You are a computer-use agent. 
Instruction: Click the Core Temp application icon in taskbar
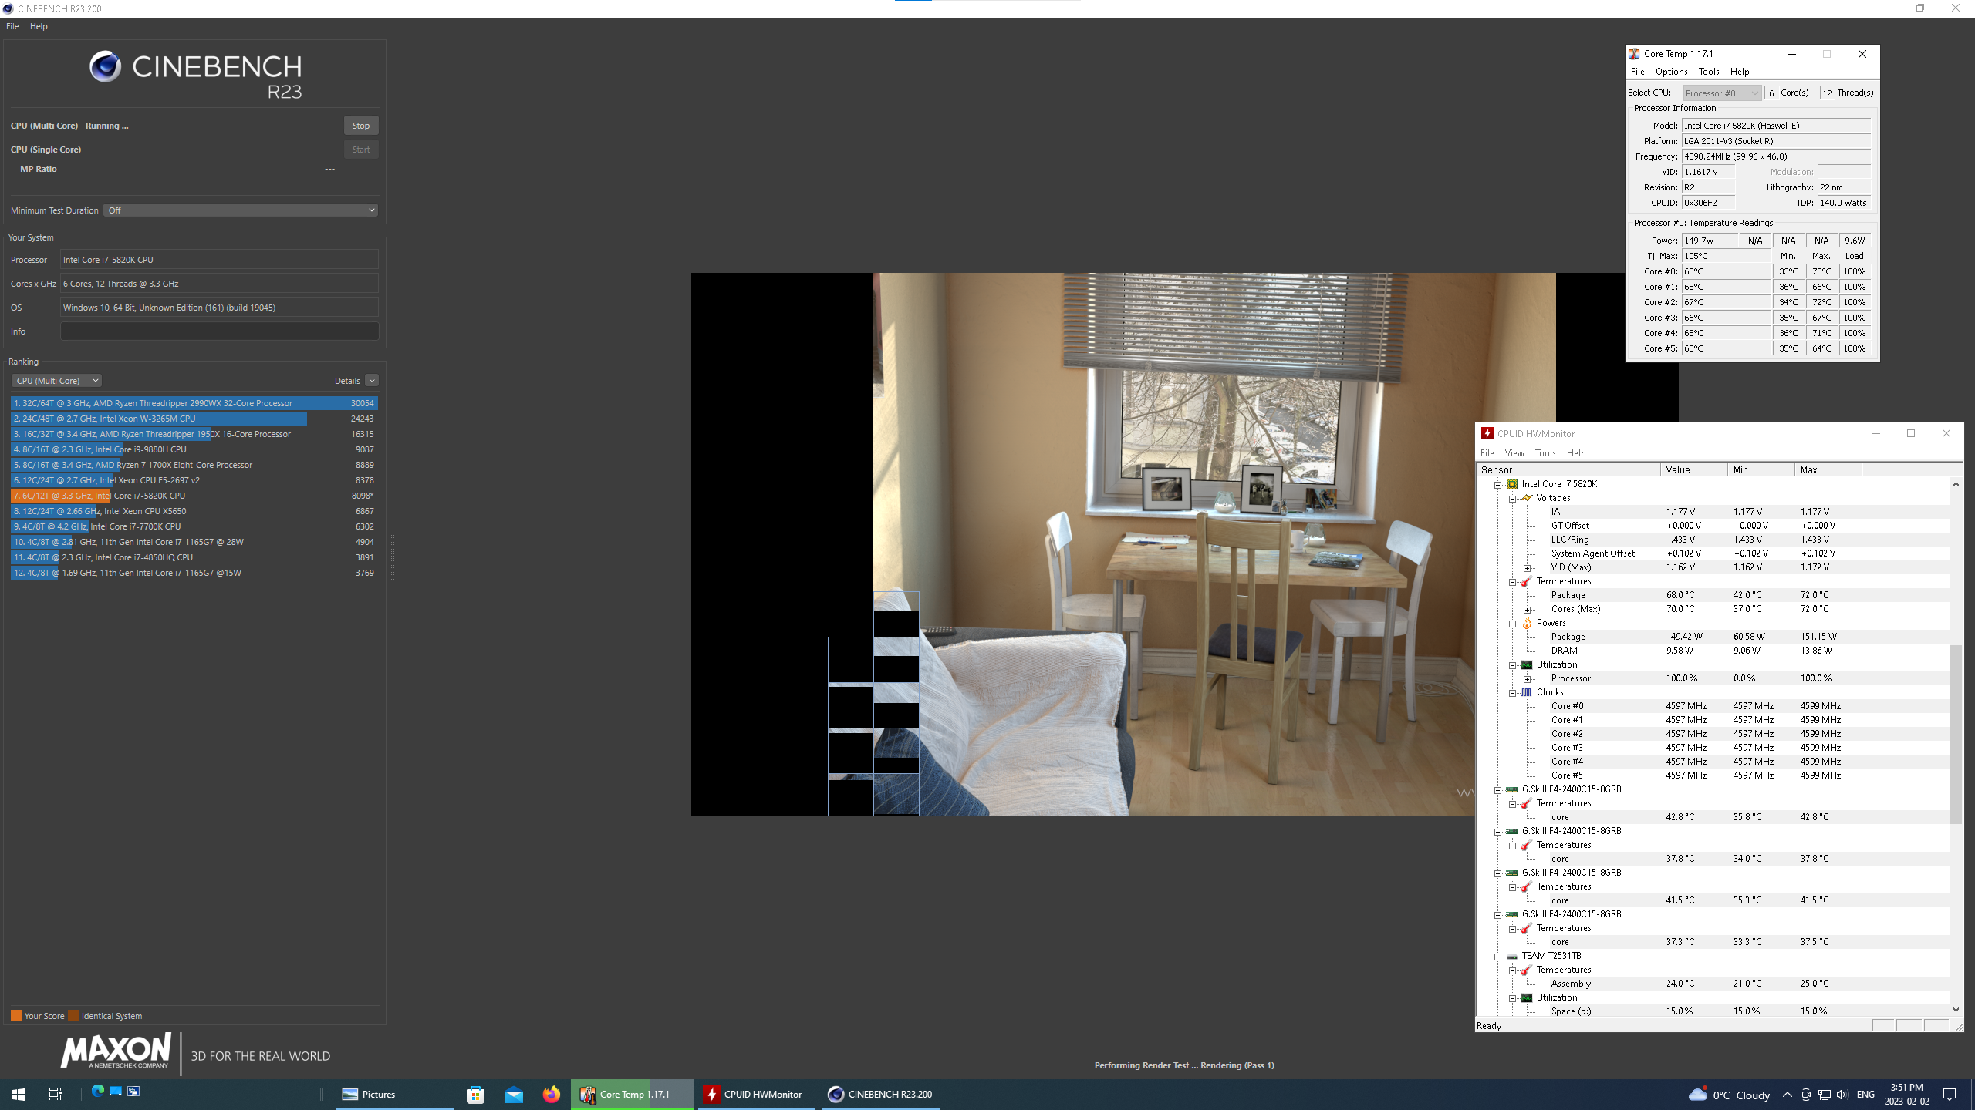592,1094
